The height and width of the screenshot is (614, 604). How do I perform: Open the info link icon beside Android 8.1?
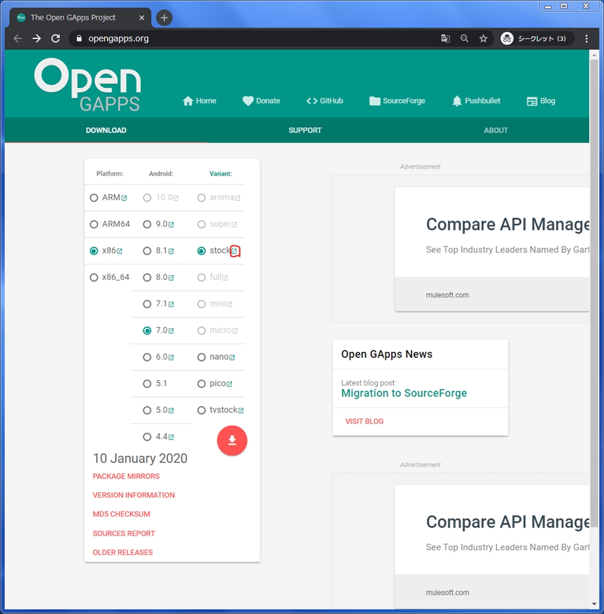pos(171,251)
